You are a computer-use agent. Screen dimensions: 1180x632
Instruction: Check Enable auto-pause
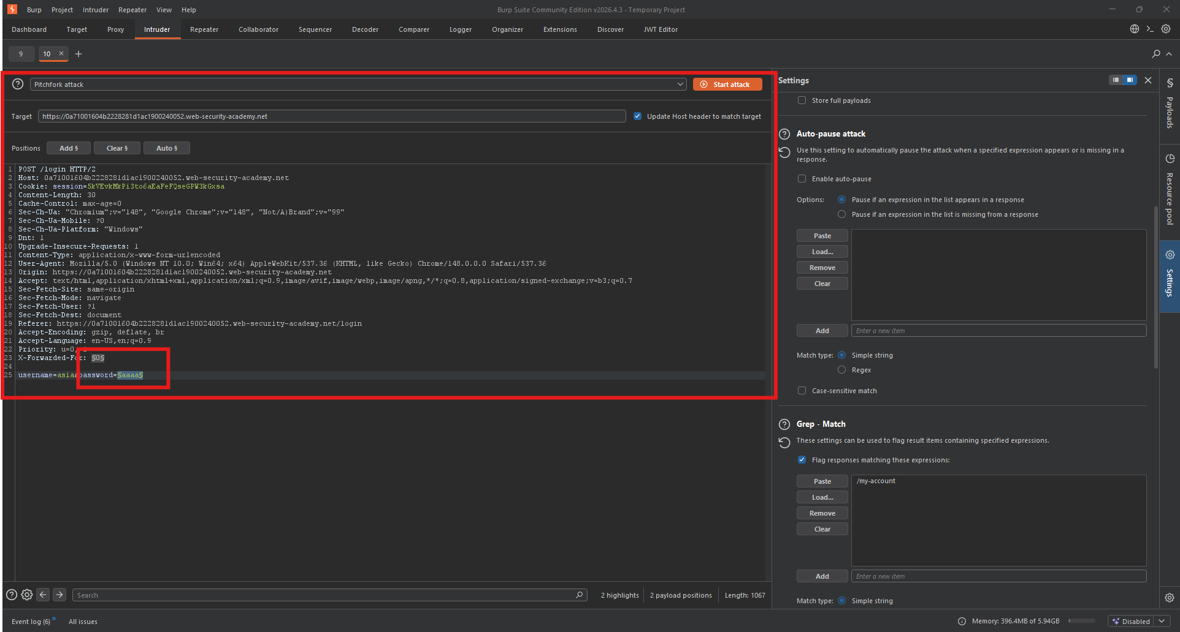click(x=802, y=179)
